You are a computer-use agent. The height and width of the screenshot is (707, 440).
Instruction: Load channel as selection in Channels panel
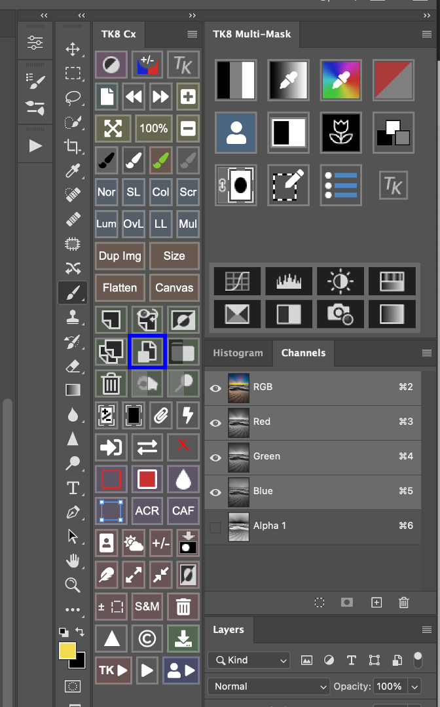click(320, 602)
